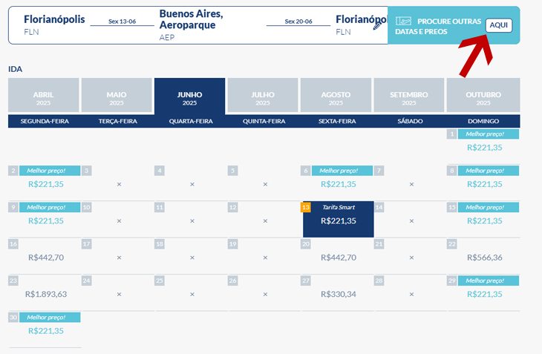542x354 pixels.
Task: Select June 6 Melhor preço fare
Action: (339, 184)
